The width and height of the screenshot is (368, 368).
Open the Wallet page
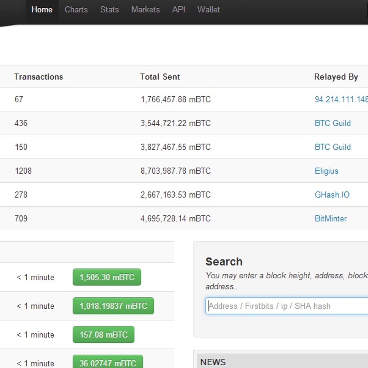(x=208, y=10)
